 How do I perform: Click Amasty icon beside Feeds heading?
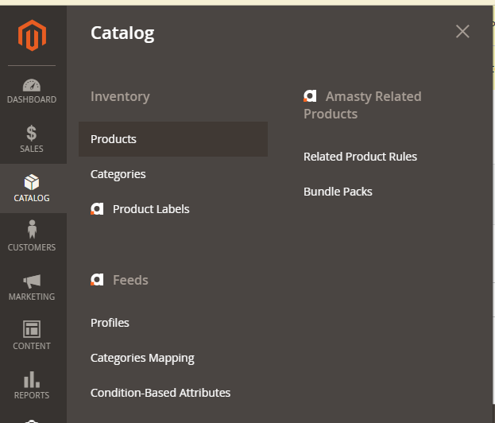coord(97,280)
